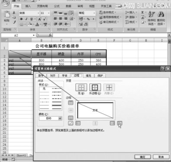Open the Page Layout (页面布局) ribbon tab
Viewport: 171px width, 162px height.
tap(42, 6)
